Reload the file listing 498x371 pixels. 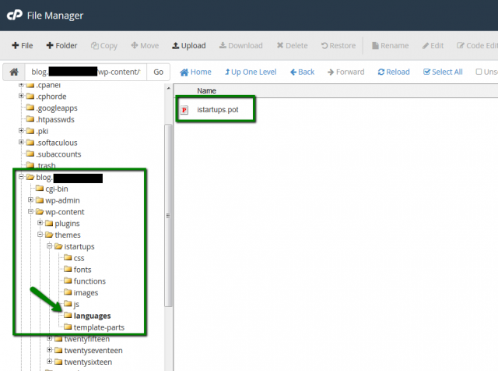(394, 72)
